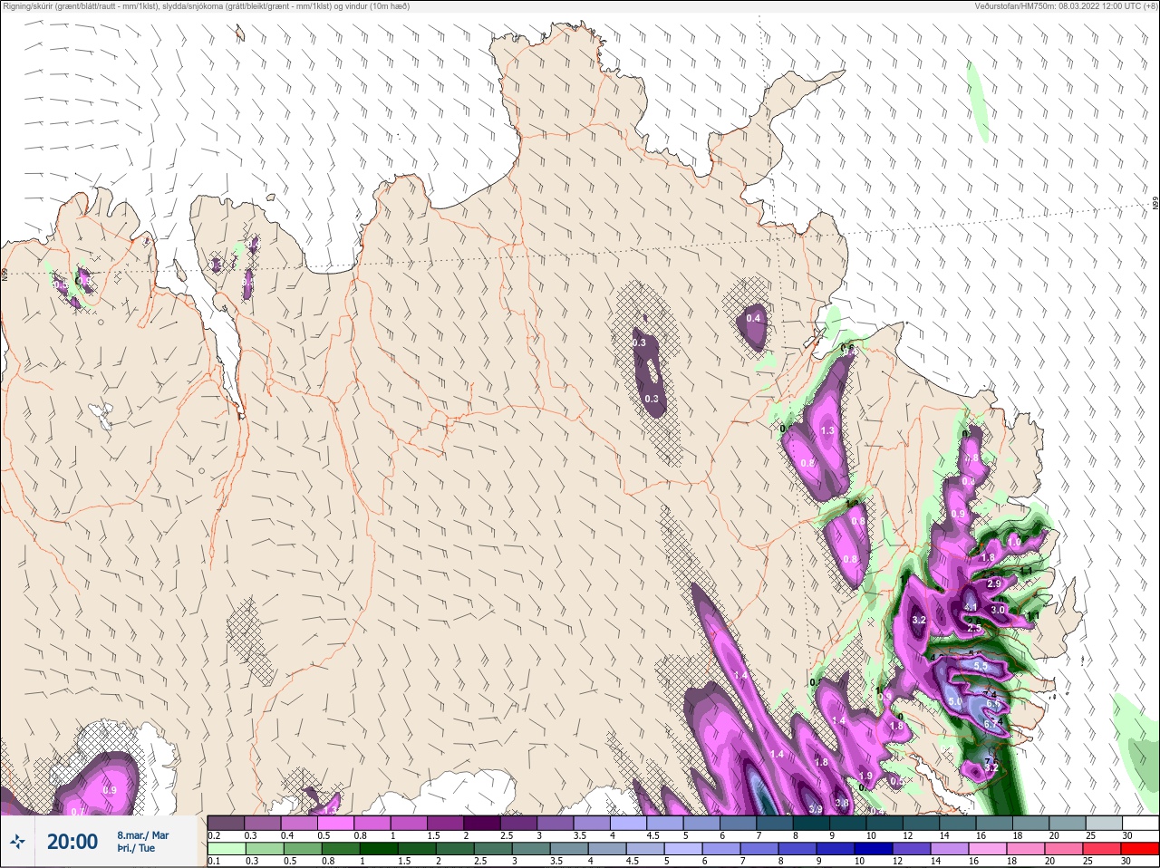Screen dimensions: 1160x868
Task: Select the light pink rain-legend swatch above 16
Action: click(987, 849)
